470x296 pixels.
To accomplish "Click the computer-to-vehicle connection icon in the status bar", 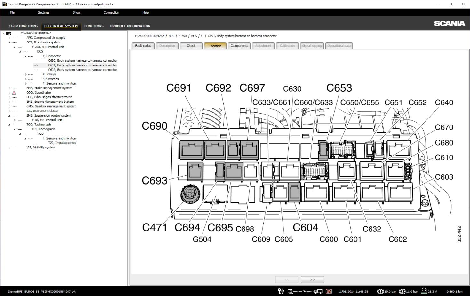I will coord(305,291).
